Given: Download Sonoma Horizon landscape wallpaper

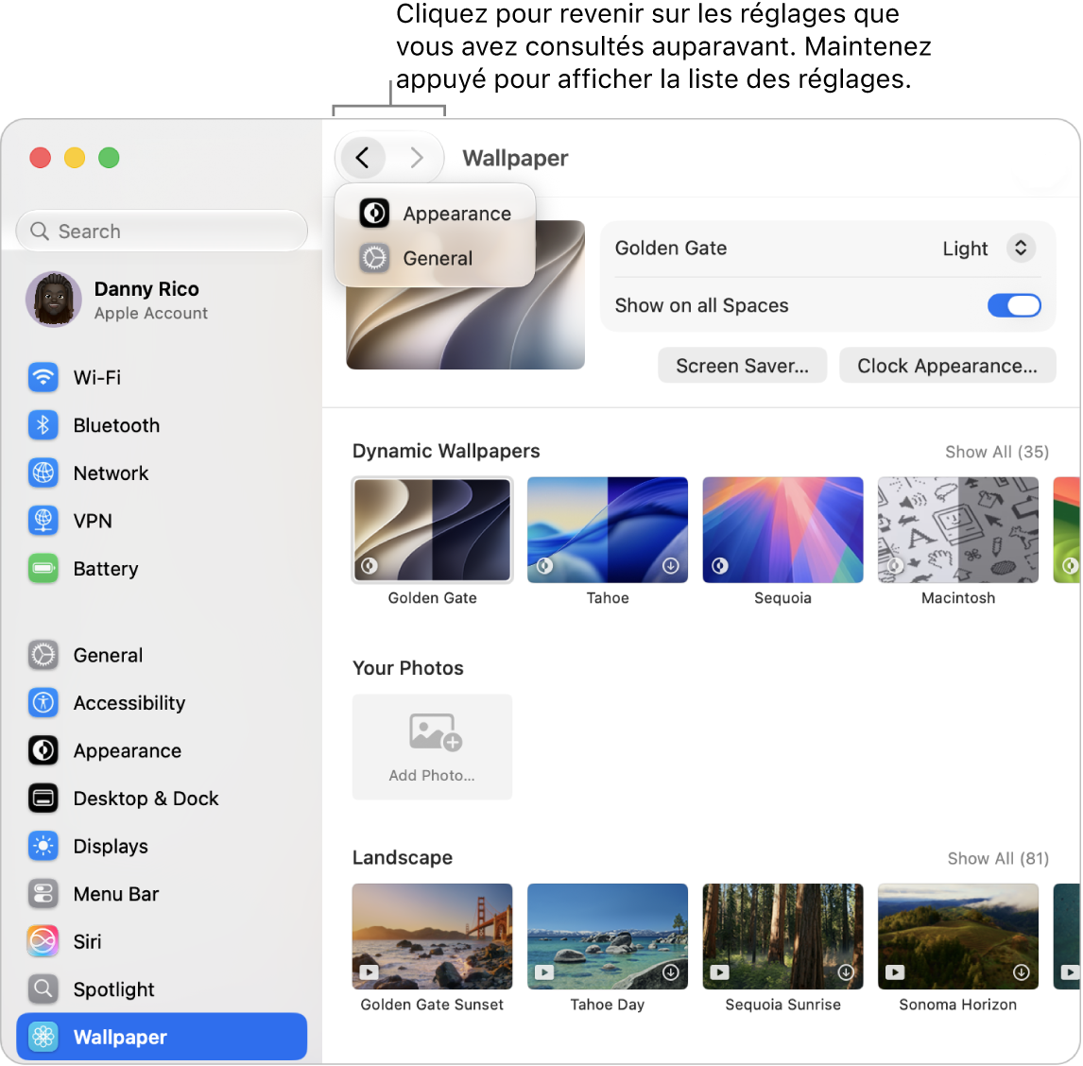Looking at the screenshot, I should point(1021,972).
